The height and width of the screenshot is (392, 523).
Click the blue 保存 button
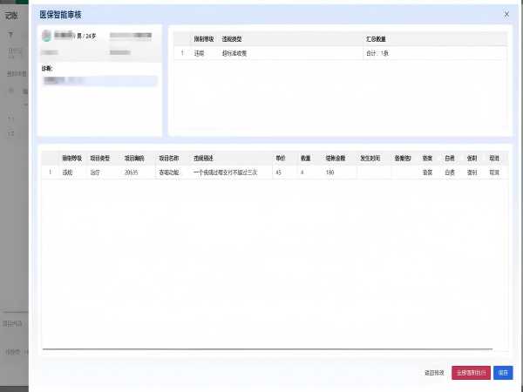[503, 372]
